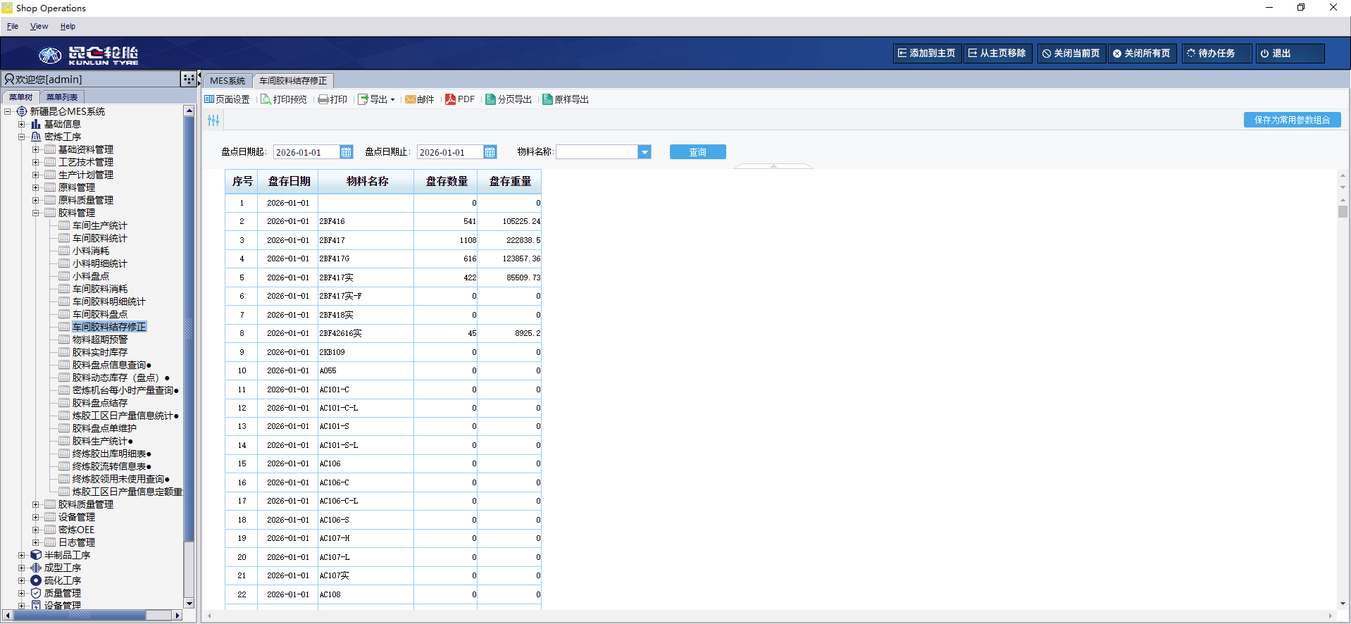This screenshot has height=624, width=1351.
Task: Open the end date calendar picker
Action: 490,152
